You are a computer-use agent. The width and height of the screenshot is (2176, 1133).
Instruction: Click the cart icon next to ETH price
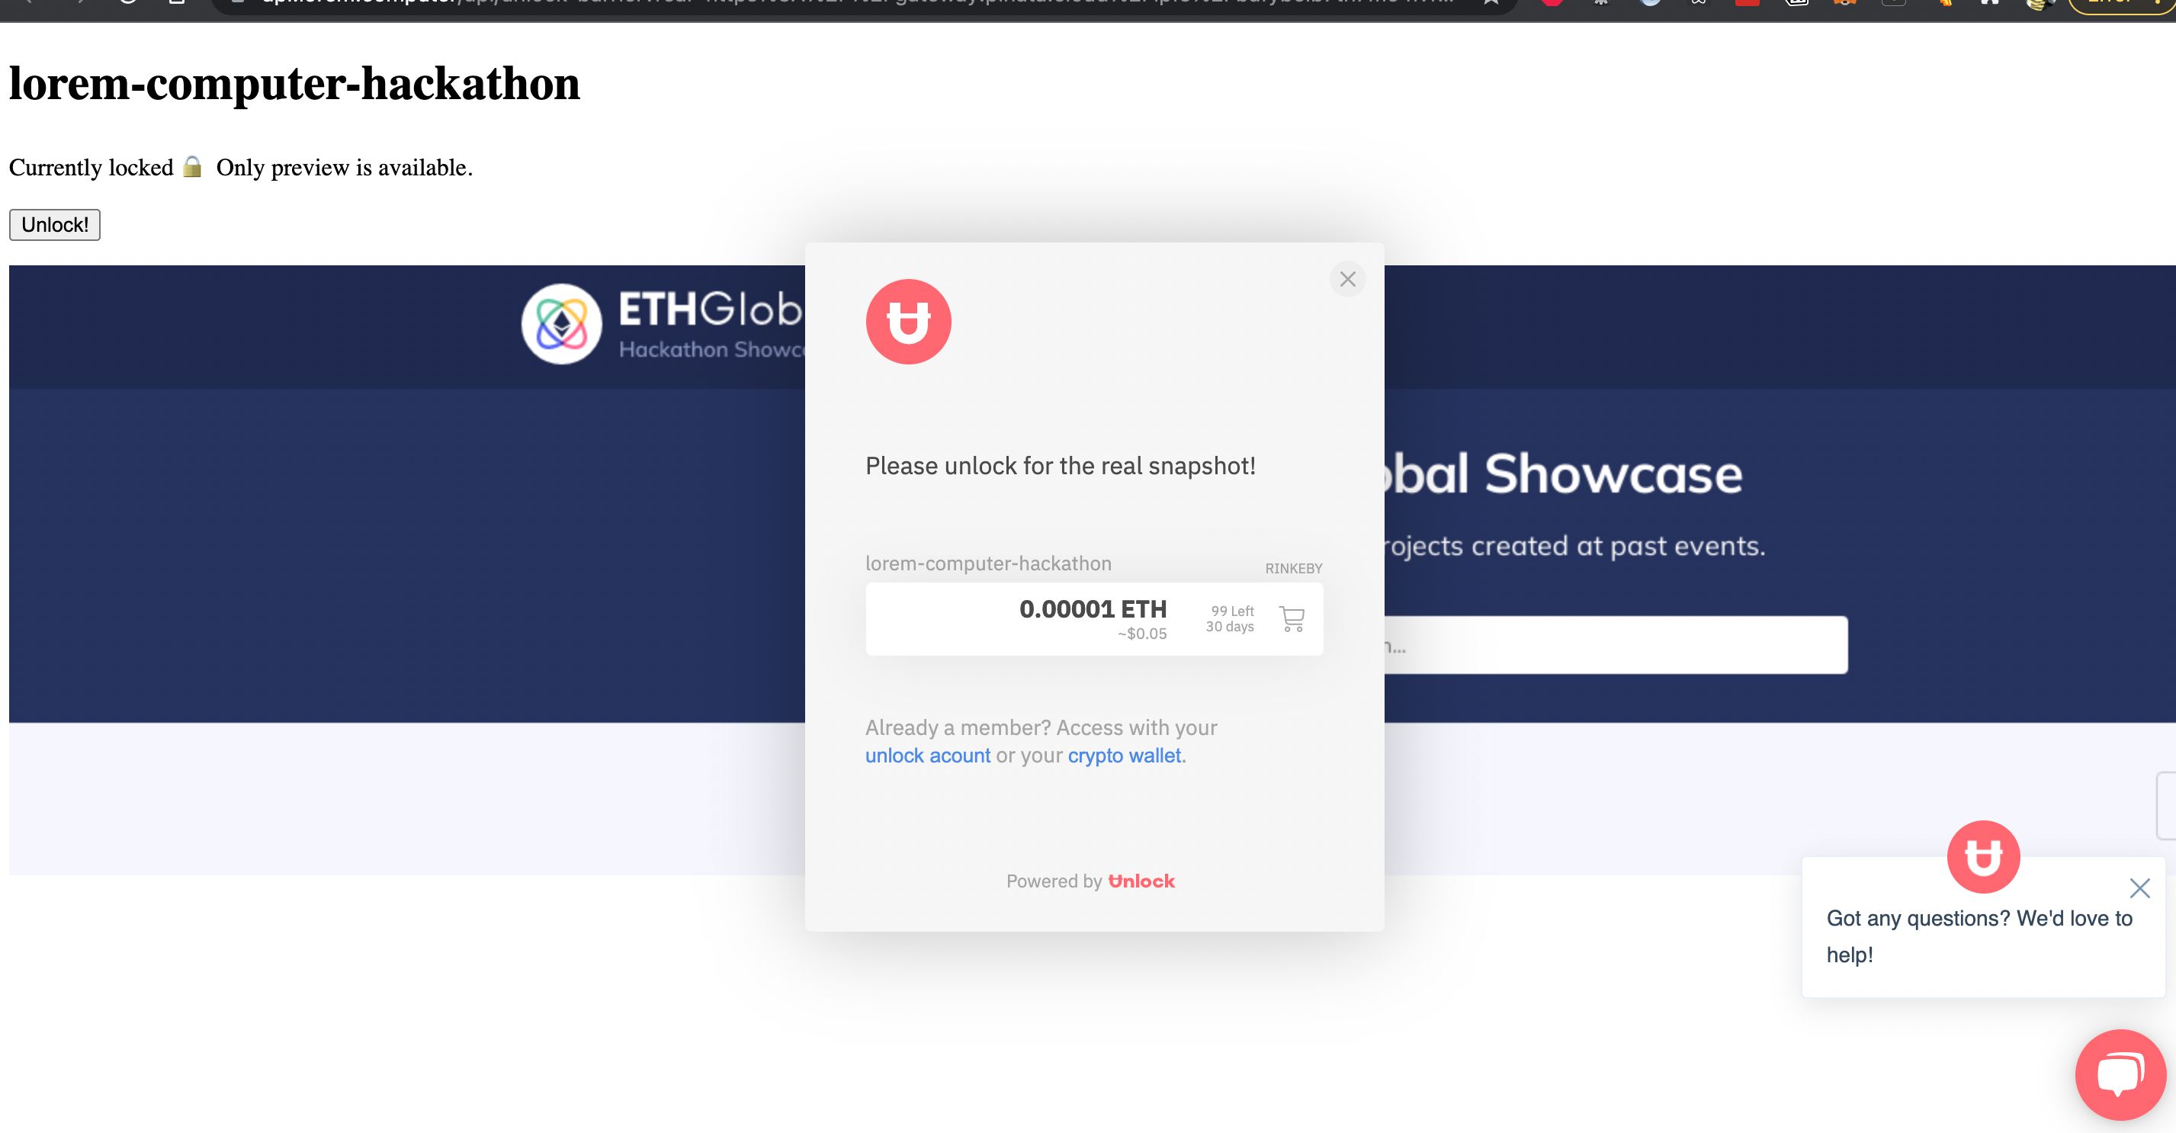coord(1292,619)
